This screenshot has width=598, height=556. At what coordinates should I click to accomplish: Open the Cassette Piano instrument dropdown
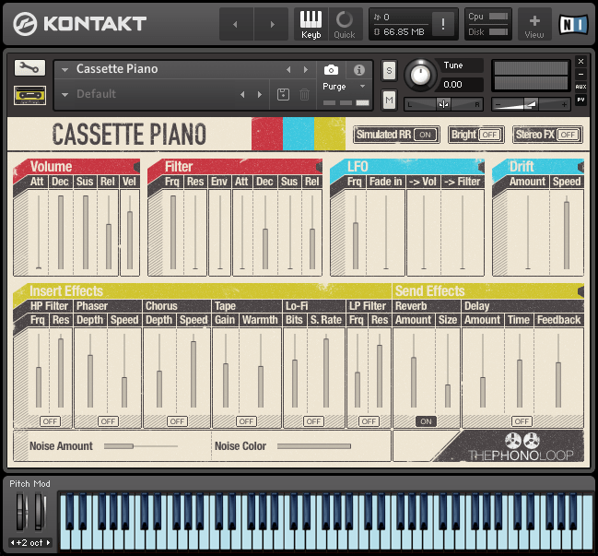tap(64, 70)
